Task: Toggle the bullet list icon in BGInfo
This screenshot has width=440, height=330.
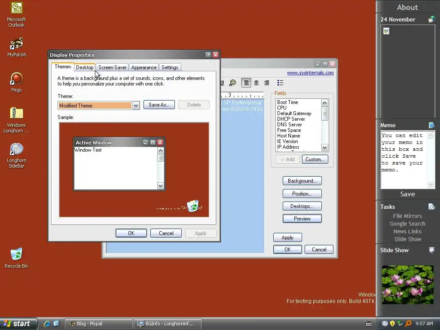Action: 280,83
